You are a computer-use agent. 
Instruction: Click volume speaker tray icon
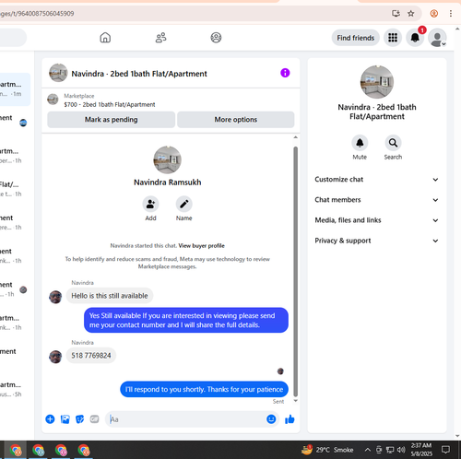pos(401,450)
